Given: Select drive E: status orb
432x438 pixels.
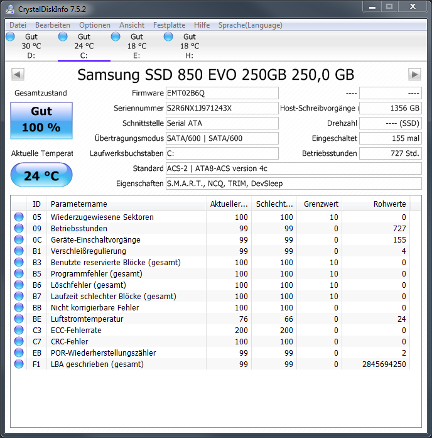Looking at the screenshot, I should pos(116,36).
